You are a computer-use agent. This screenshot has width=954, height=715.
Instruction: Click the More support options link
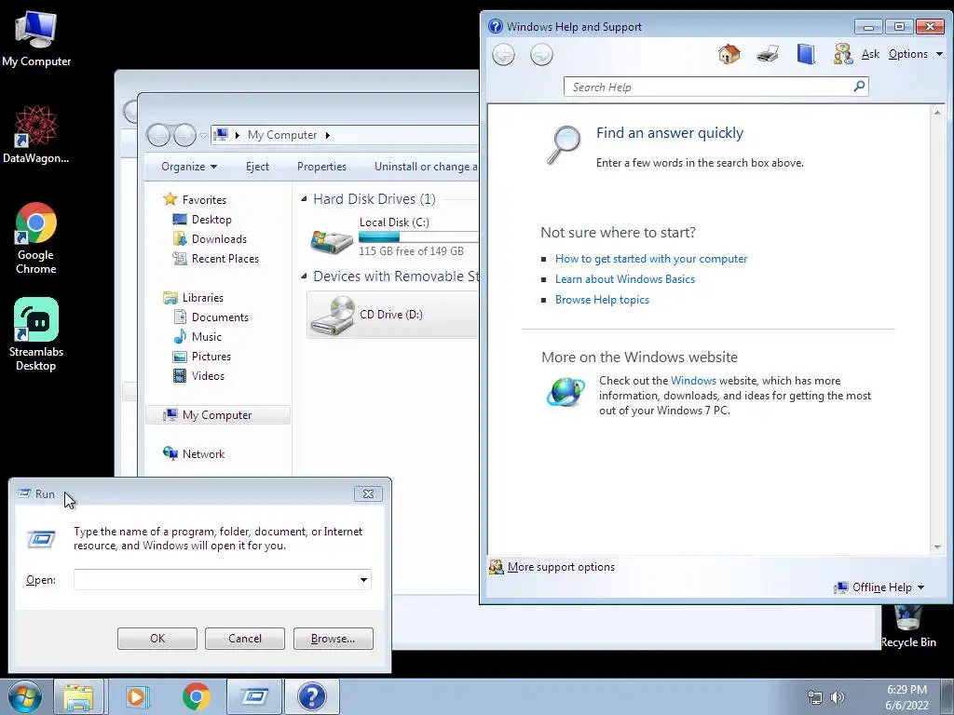(x=561, y=567)
